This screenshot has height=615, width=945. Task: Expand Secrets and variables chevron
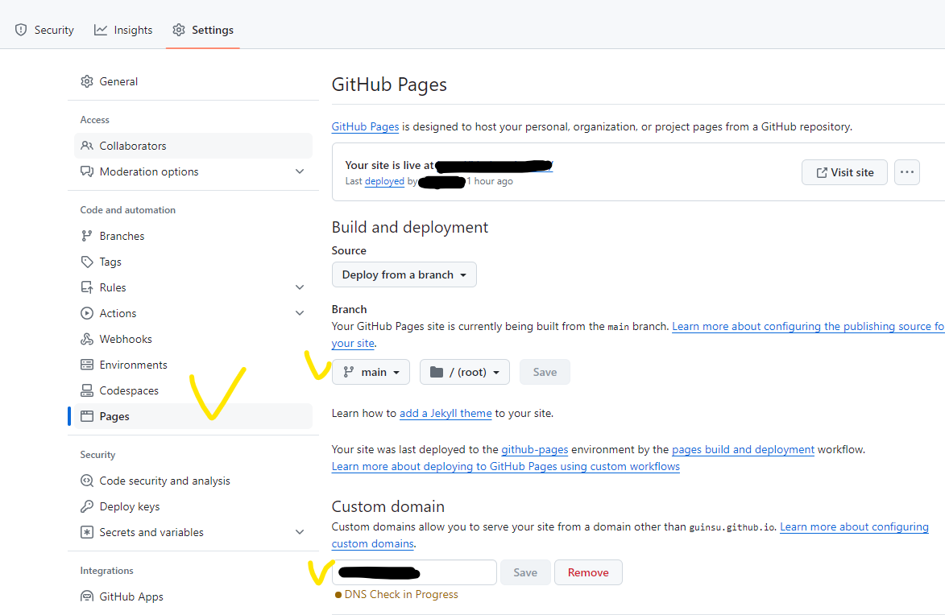(300, 532)
